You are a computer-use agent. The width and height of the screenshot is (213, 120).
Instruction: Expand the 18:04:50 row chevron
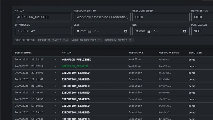[55, 99]
